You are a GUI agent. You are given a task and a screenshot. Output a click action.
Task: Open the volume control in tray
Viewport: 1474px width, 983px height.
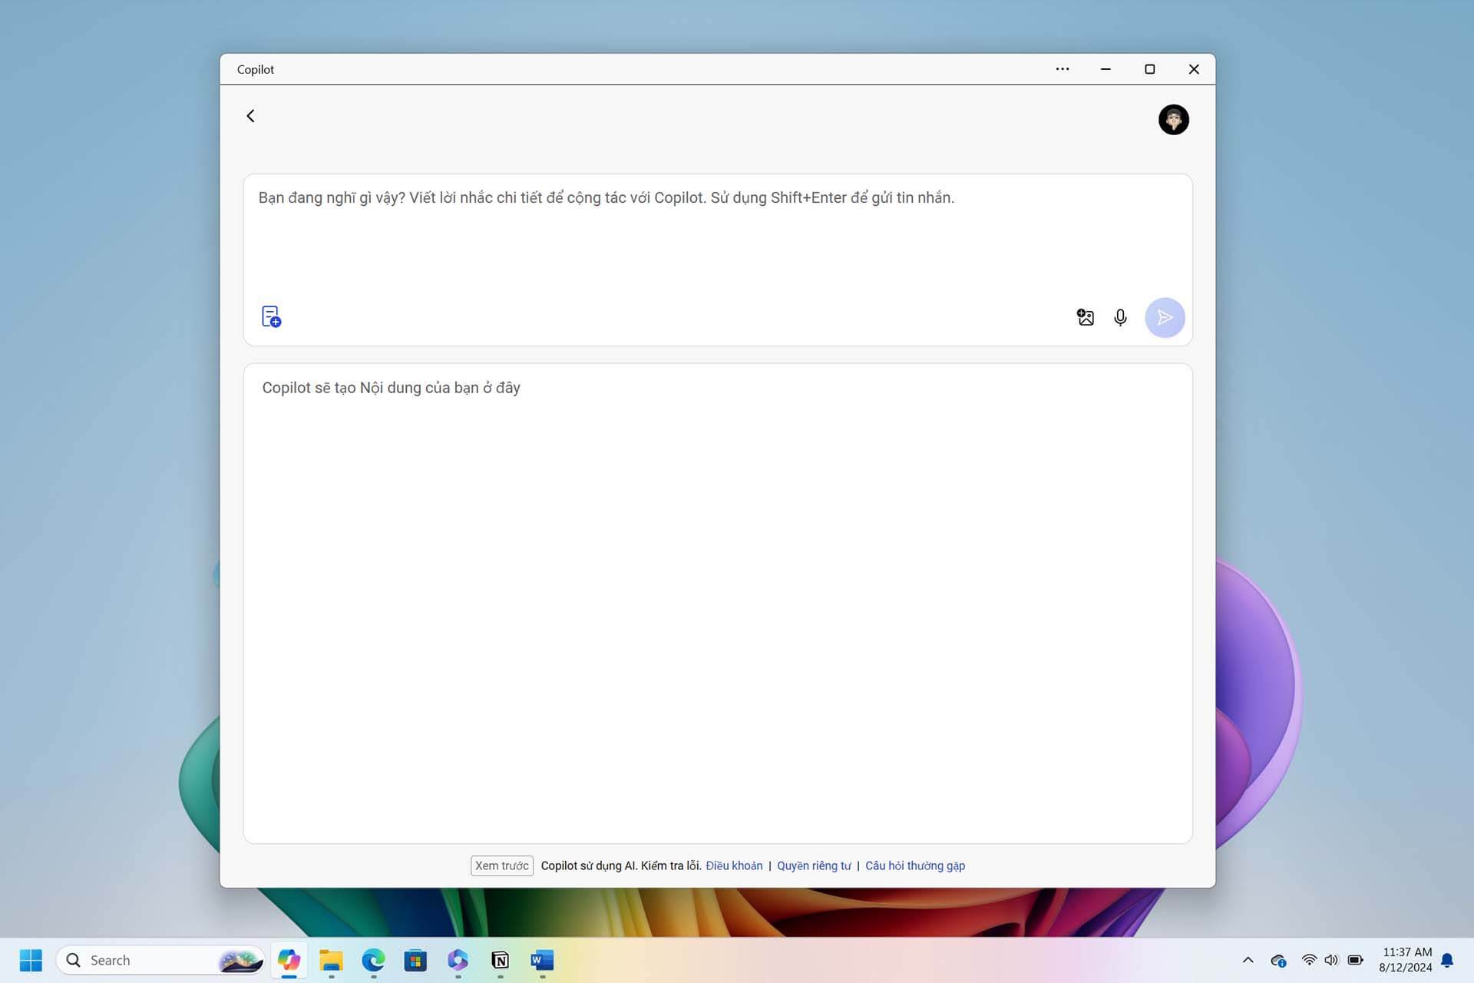coord(1331,960)
